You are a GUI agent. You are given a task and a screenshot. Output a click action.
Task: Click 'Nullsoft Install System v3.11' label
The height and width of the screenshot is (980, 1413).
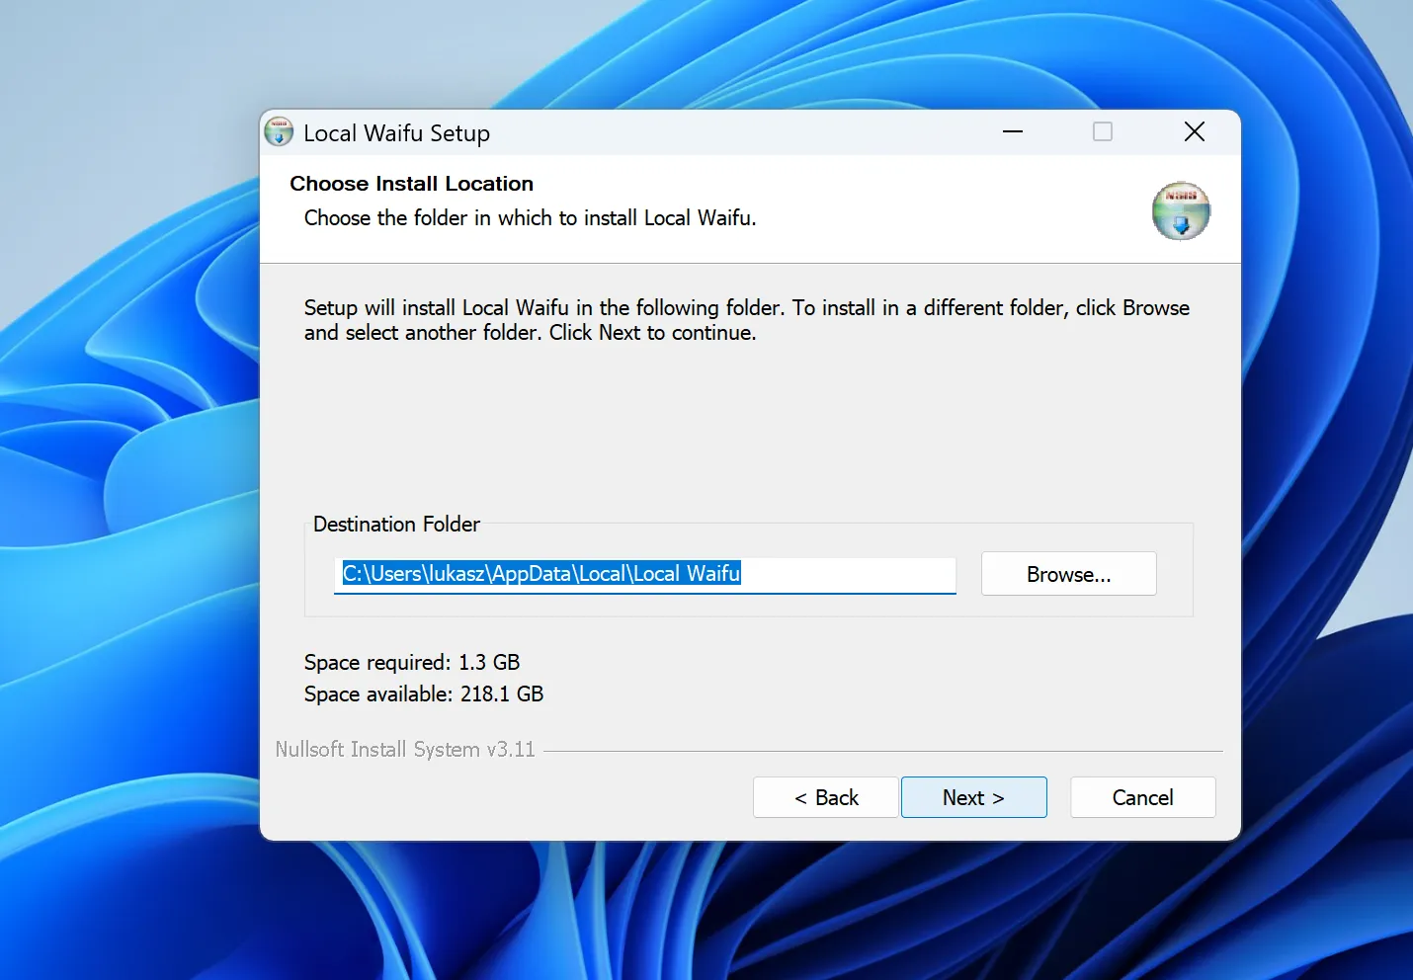pyautogui.click(x=405, y=750)
